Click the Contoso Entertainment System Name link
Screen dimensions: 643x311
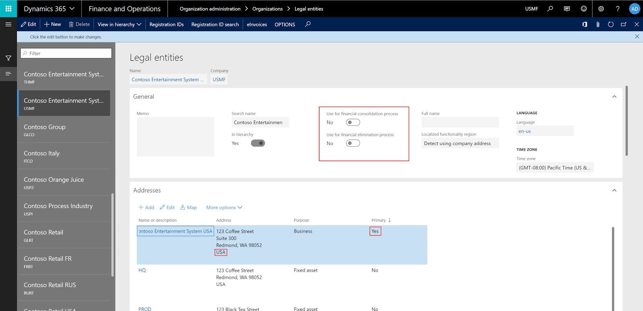[168, 80]
